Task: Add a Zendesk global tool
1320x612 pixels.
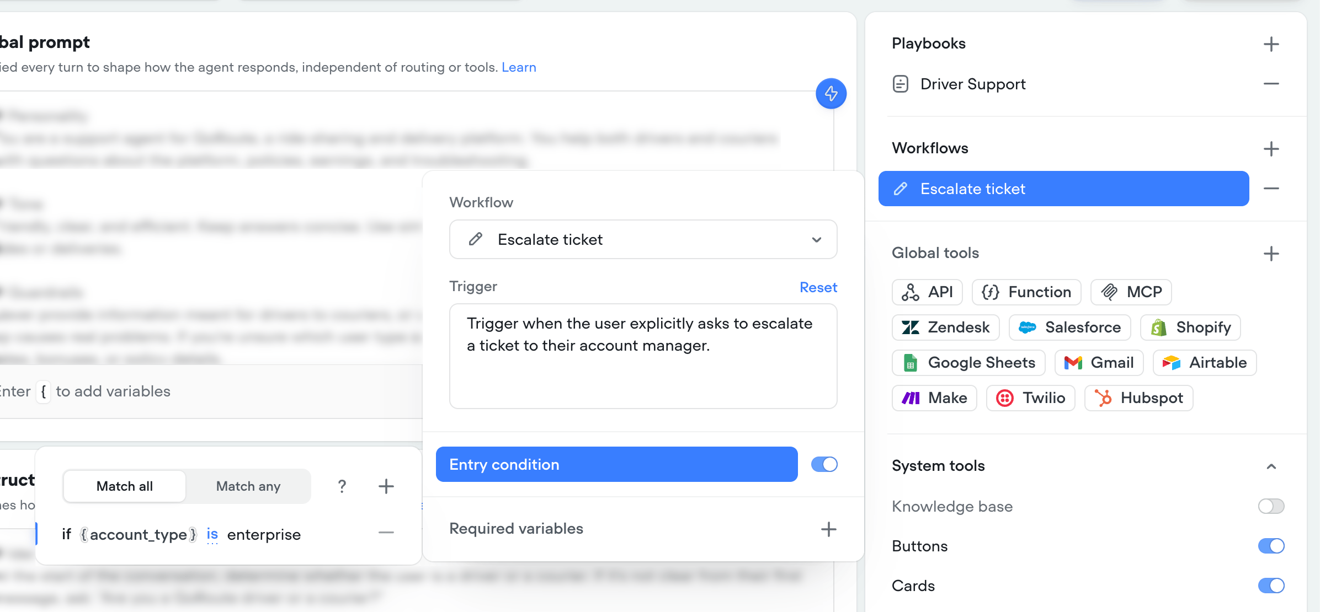Action: pos(946,328)
